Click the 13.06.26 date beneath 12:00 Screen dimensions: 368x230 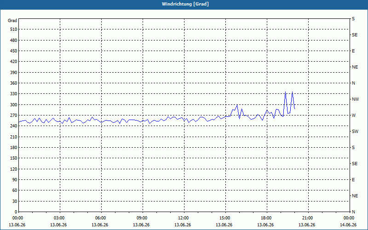[183, 225]
